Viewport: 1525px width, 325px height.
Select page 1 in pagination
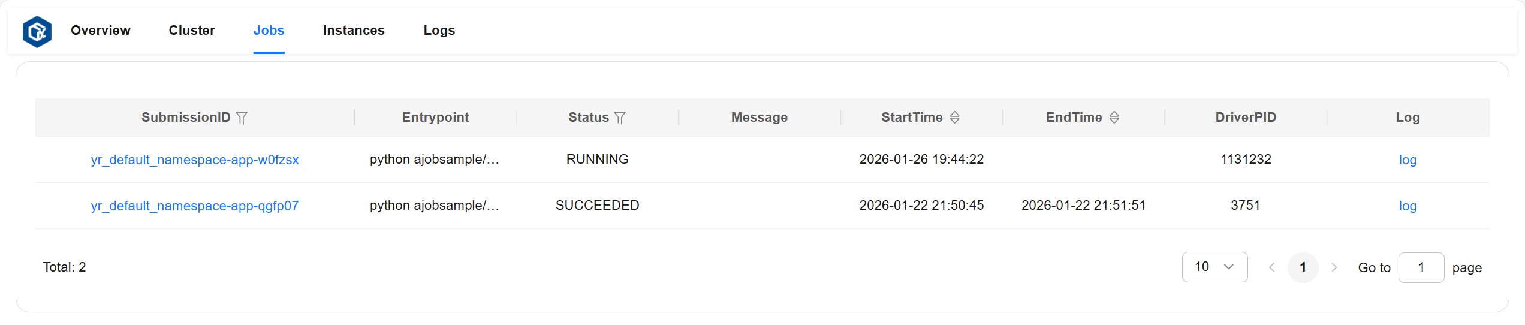click(x=1303, y=267)
